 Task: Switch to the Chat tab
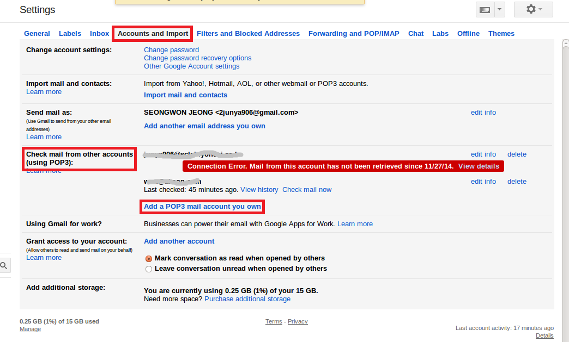tap(416, 34)
